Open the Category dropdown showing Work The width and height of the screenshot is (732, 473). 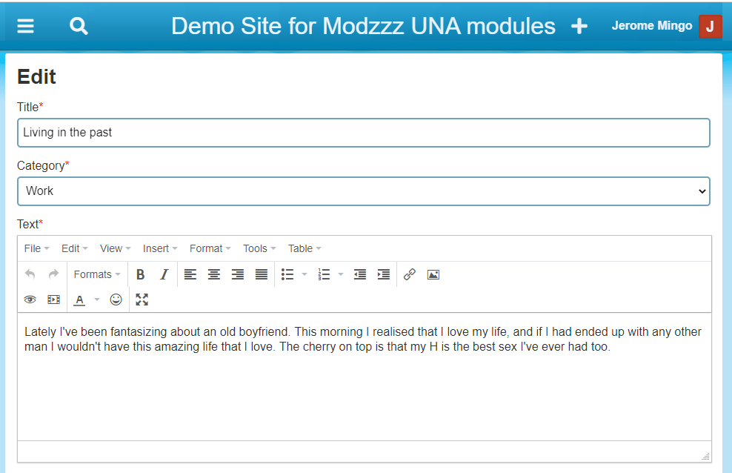pyautogui.click(x=363, y=191)
